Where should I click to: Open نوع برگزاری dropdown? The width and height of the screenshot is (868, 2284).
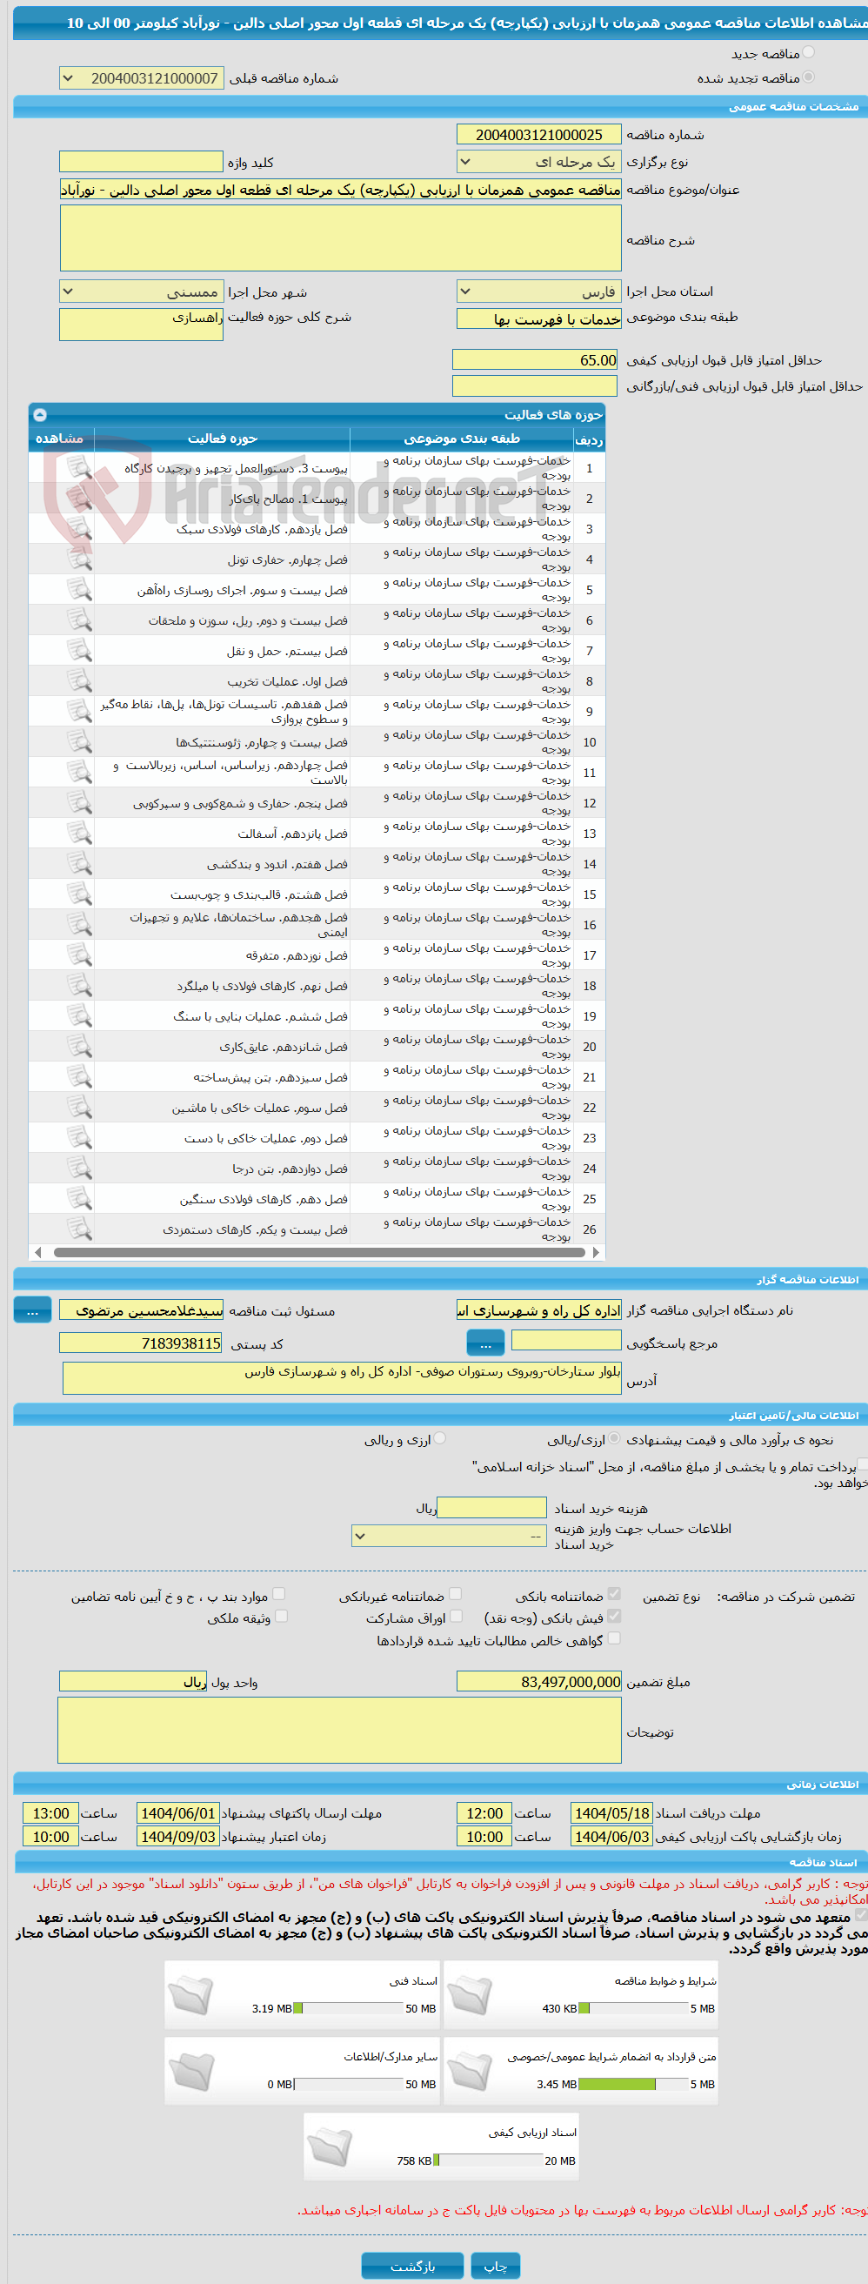click(x=538, y=161)
